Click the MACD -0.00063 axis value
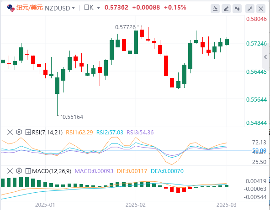 click(x=255, y=189)
